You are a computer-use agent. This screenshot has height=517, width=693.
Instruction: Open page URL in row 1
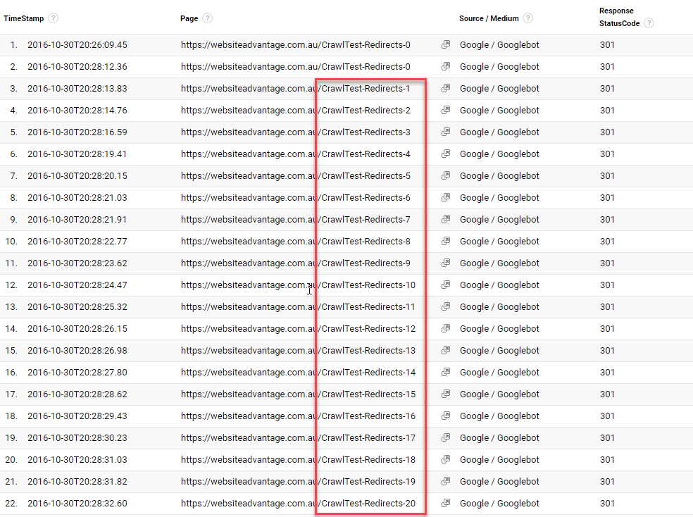coord(296,44)
